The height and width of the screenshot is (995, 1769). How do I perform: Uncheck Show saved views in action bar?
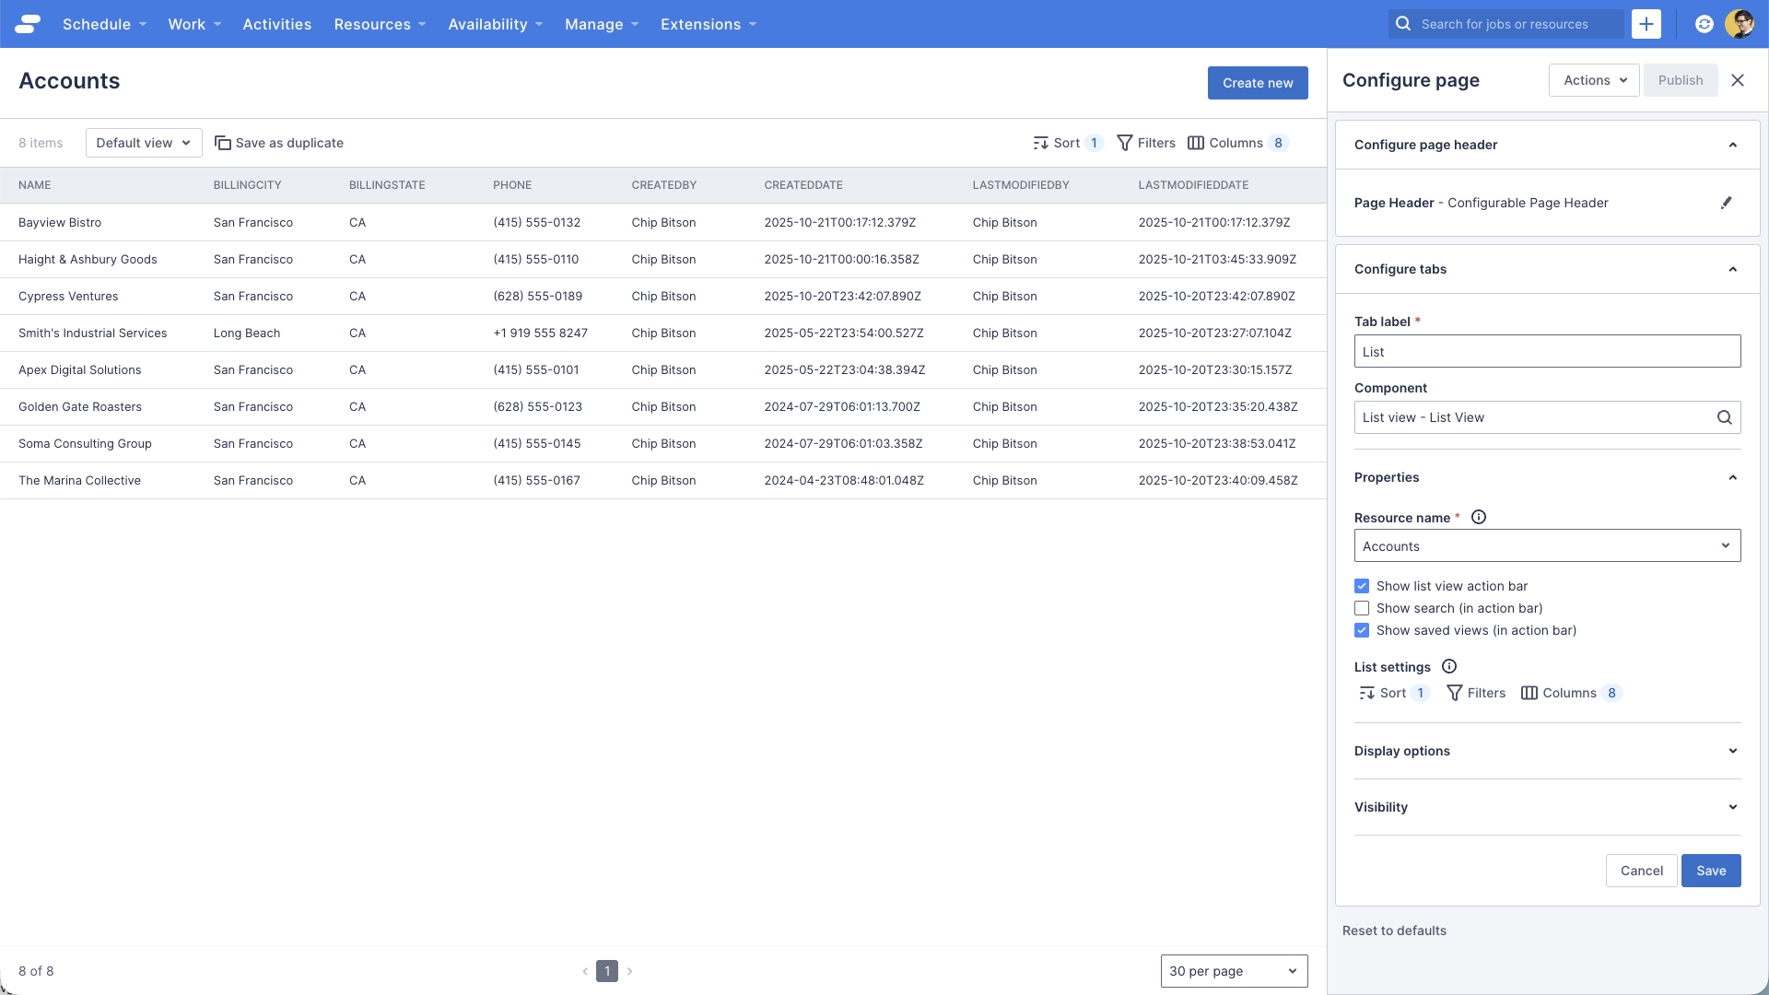[x=1361, y=630]
